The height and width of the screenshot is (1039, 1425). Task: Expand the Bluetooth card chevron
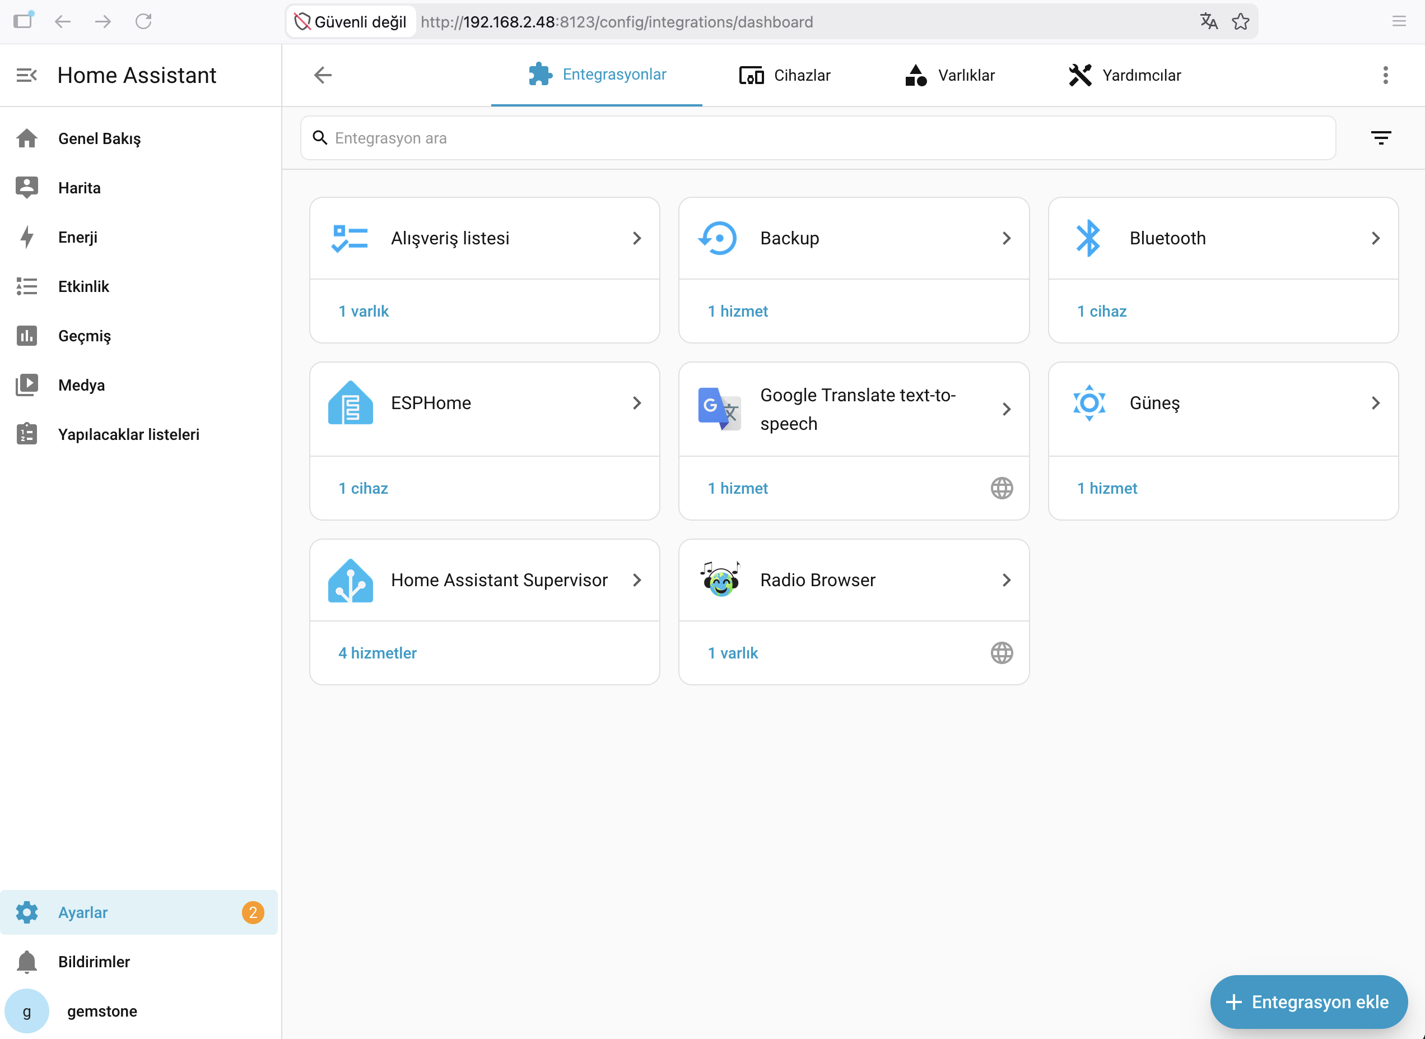(1375, 238)
